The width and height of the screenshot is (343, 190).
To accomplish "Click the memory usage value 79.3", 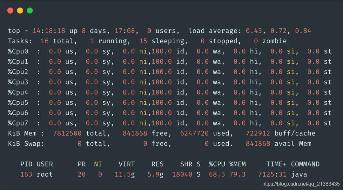I will click(238, 174).
